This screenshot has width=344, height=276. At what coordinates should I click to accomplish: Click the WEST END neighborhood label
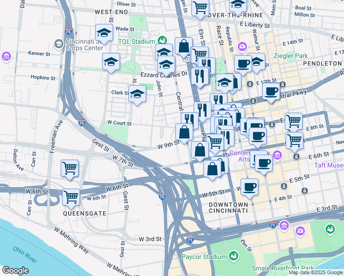[111, 12]
